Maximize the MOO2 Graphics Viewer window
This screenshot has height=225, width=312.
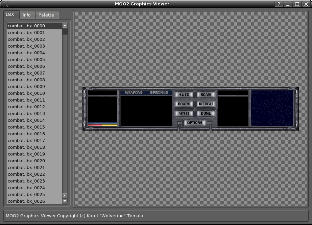(x=297, y=4)
